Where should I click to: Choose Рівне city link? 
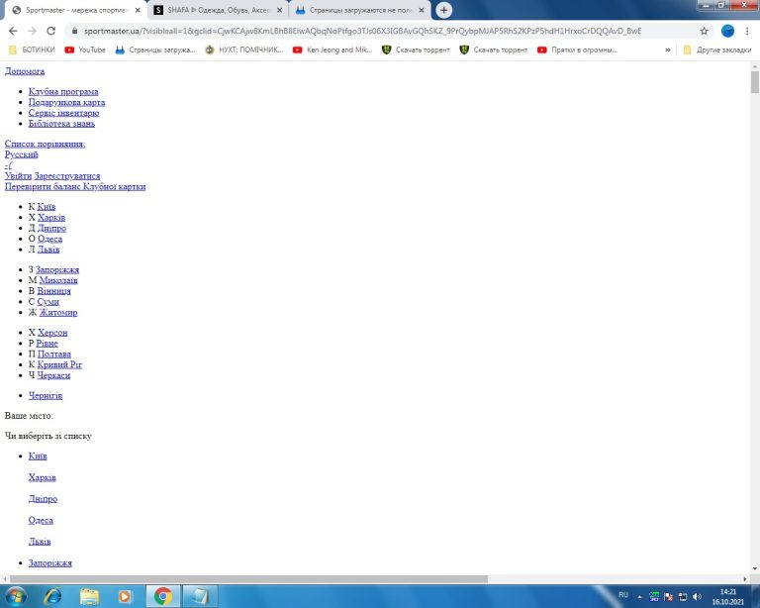click(x=47, y=344)
